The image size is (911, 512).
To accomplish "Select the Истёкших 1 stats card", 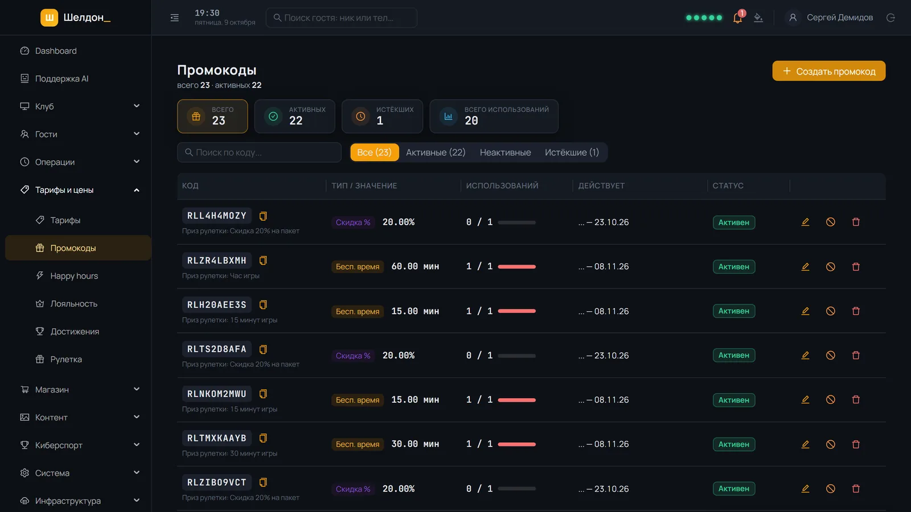I will tap(382, 116).
